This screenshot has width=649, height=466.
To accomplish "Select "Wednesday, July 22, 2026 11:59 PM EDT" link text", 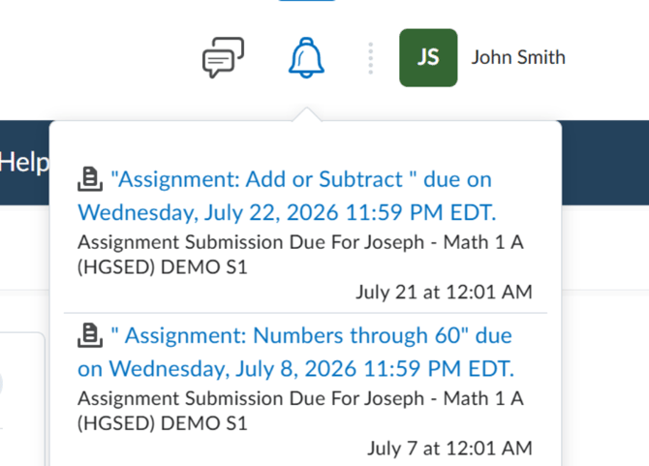I will point(287,213).
